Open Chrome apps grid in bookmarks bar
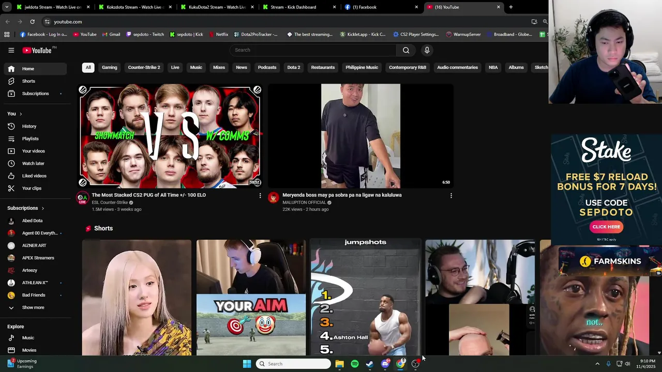This screenshot has width=662, height=372. coord(7,35)
